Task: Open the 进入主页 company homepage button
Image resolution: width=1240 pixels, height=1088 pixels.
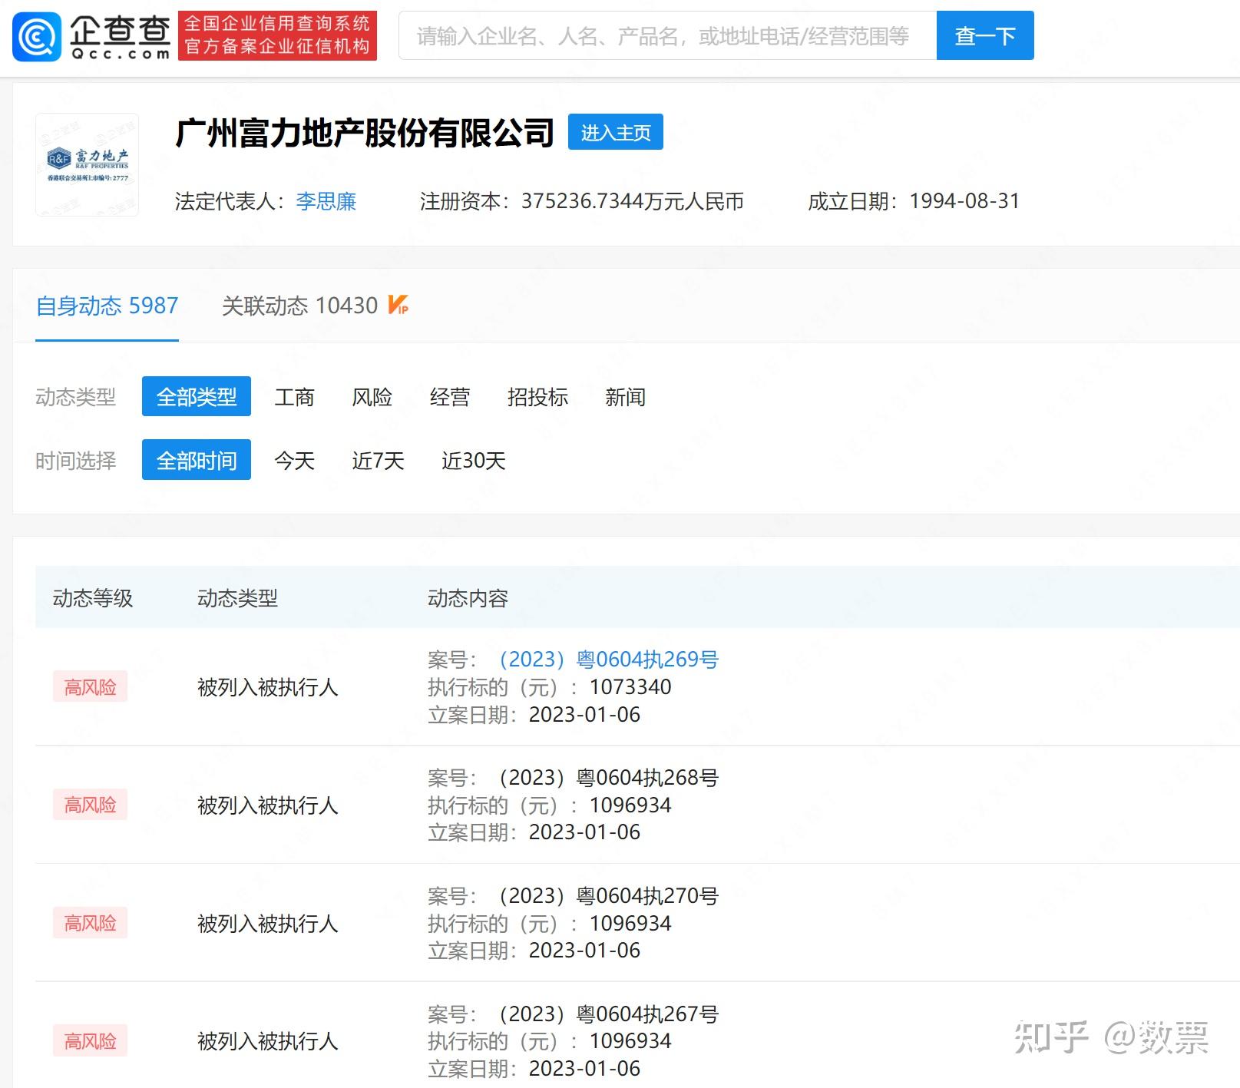Action: (x=616, y=132)
